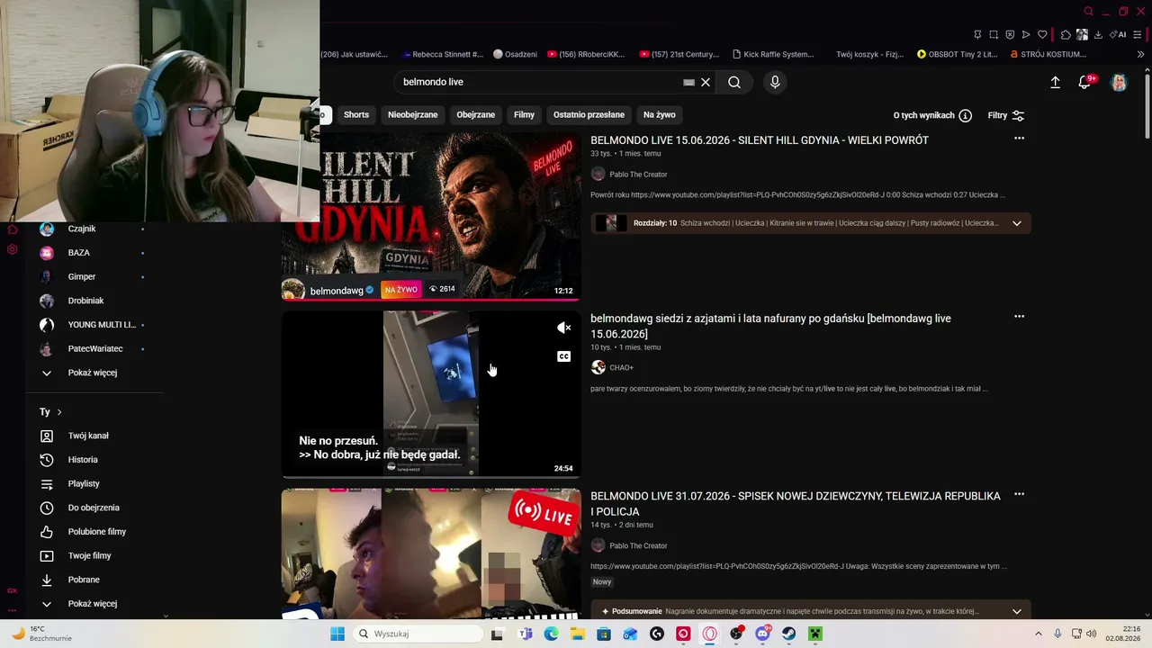Open the account avatar menu

[1119, 82]
